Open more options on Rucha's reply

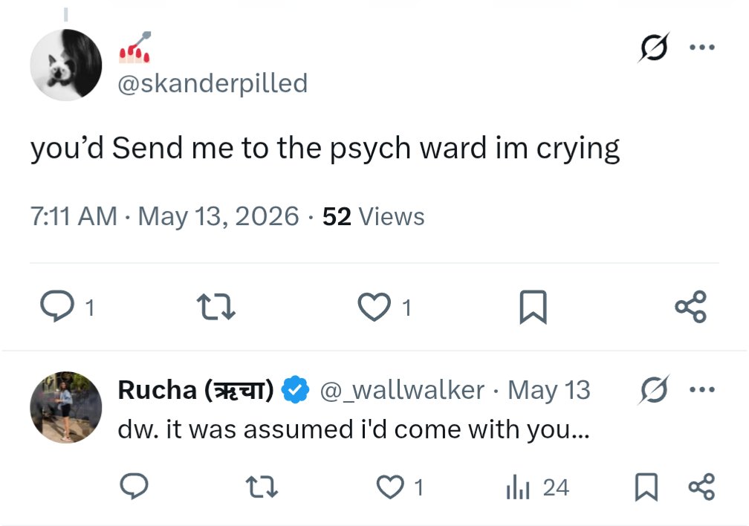pos(702,390)
